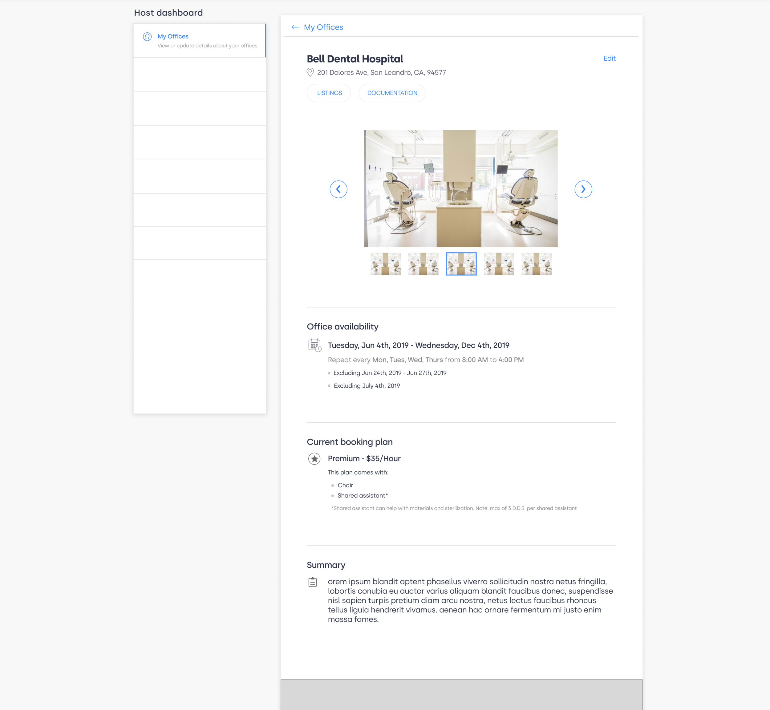Click the 'This plan comes with:' line
770x710 pixels.
click(x=358, y=473)
